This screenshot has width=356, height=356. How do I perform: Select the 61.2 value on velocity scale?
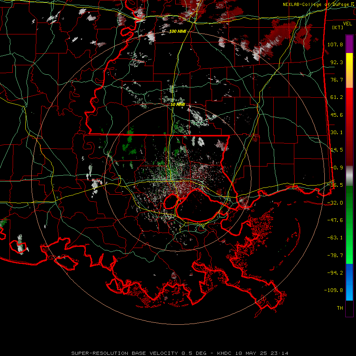[x=337, y=97]
